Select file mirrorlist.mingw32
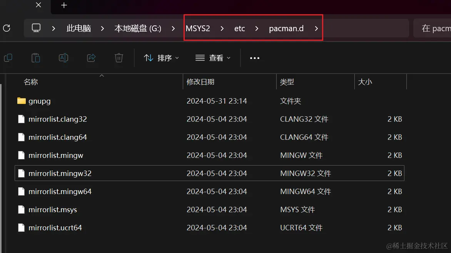The height and width of the screenshot is (253, 451). [60, 173]
